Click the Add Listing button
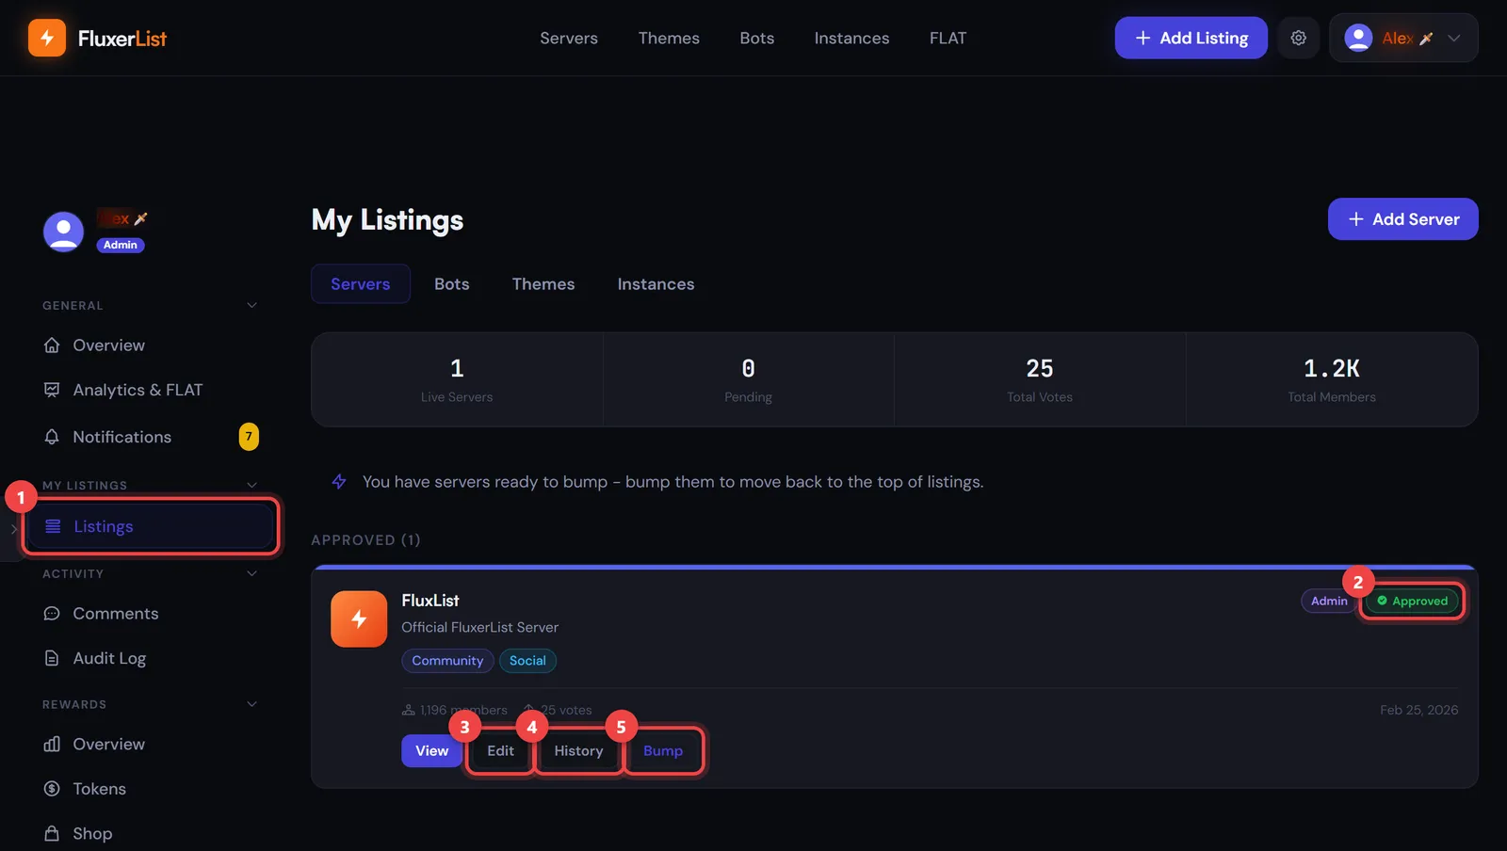Image resolution: width=1507 pixels, height=851 pixels. click(x=1191, y=38)
